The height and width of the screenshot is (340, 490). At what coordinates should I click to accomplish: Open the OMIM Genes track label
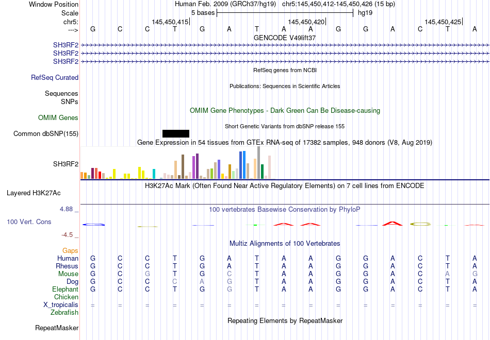pos(58,117)
